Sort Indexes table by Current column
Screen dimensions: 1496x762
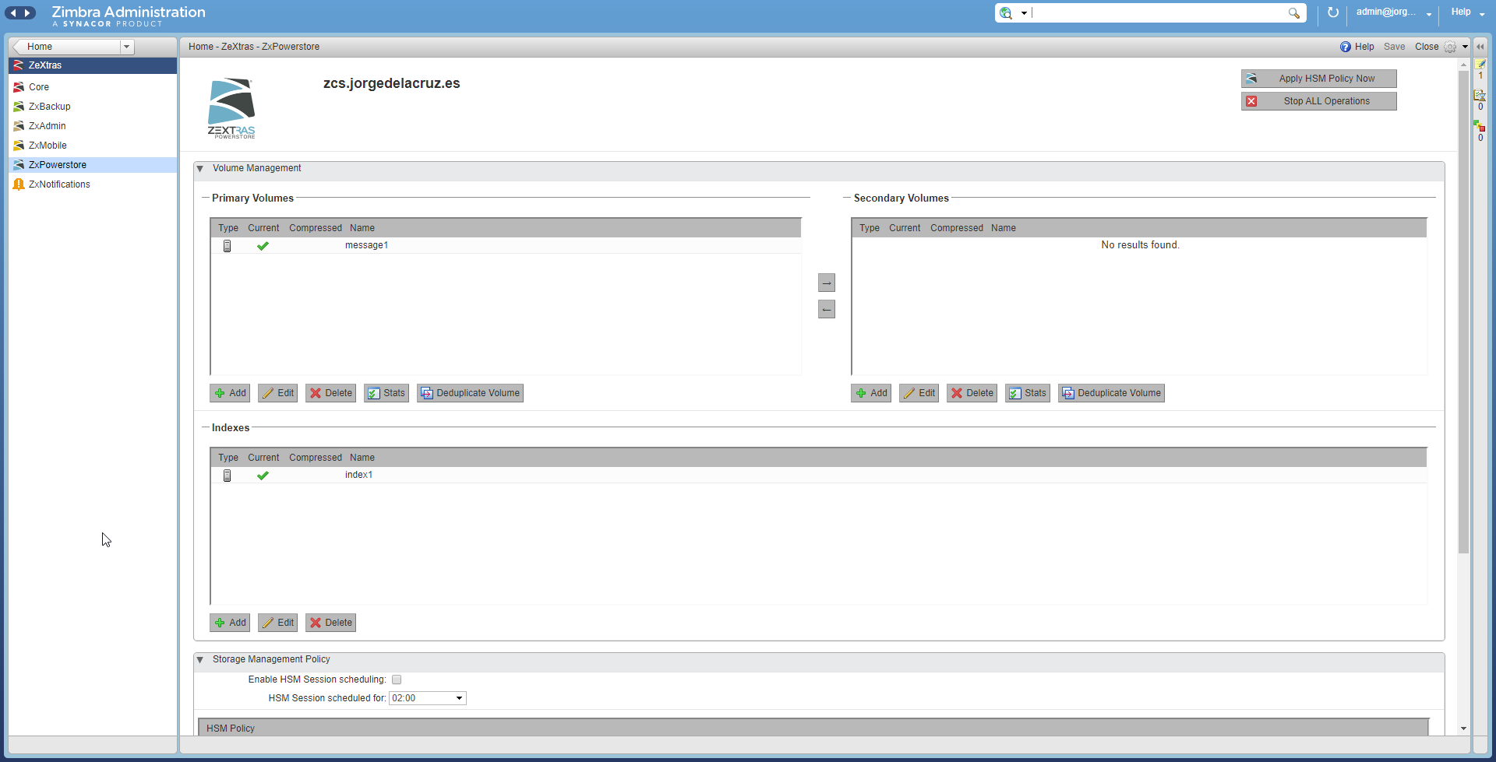pos(263,458)
